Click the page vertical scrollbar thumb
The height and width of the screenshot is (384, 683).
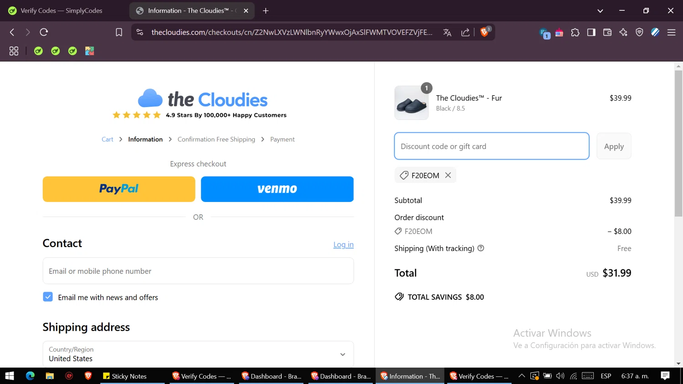[678, 143]
